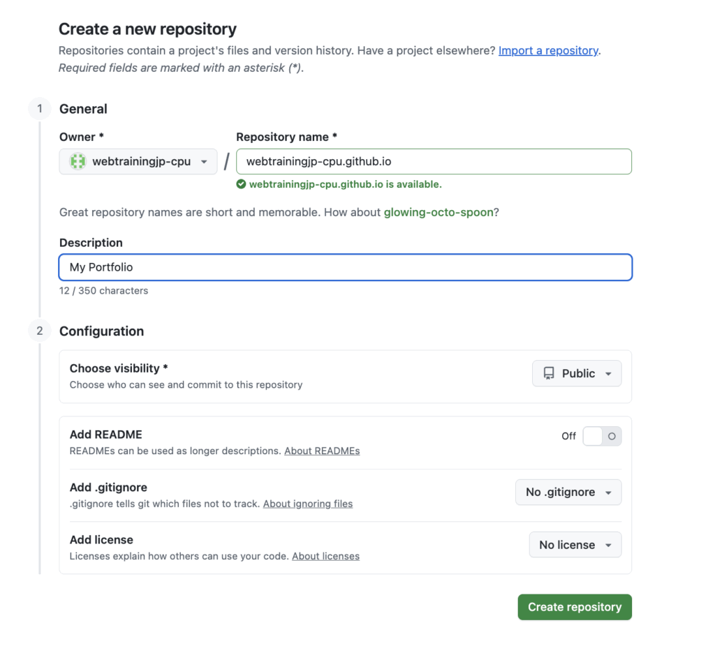Click the step 1 General marker
The height and width of the screenshot is (646, 715).
40,109
